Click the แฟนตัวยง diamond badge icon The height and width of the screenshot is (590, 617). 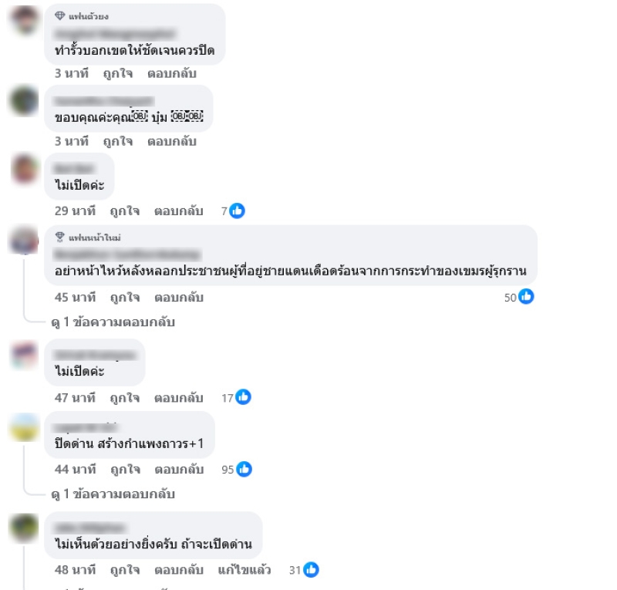60,15
